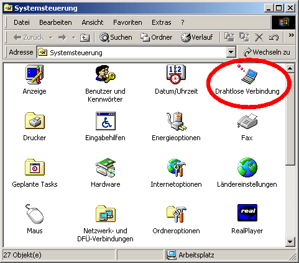Click the scrollbar down arrow
Viewport: 299px width, 263px height.
point(290,241)
